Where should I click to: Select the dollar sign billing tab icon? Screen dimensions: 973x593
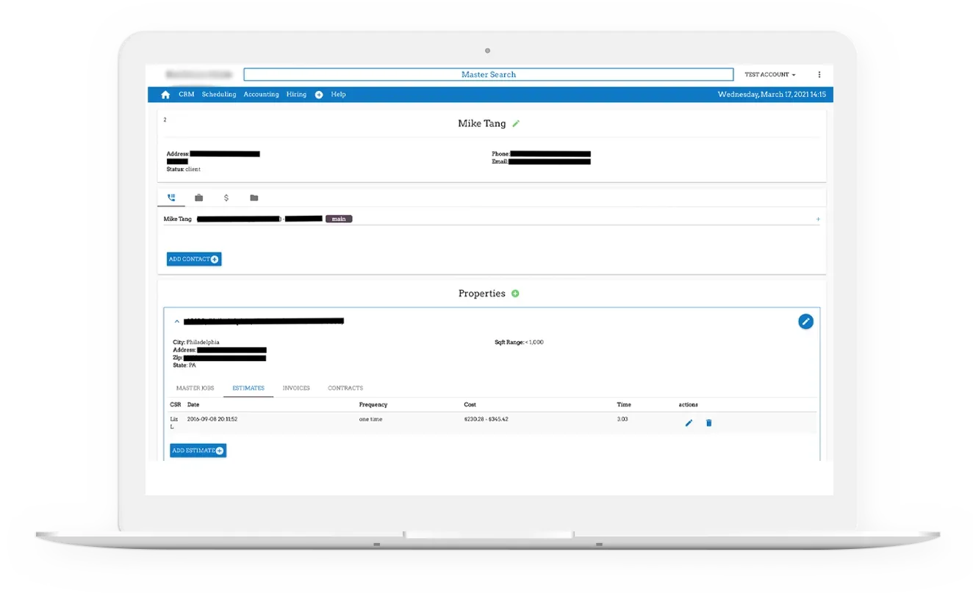[226, 198]
